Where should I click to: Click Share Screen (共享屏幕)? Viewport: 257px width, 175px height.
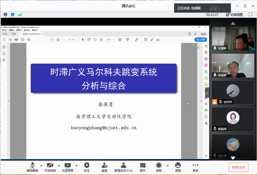pos(68,167)
